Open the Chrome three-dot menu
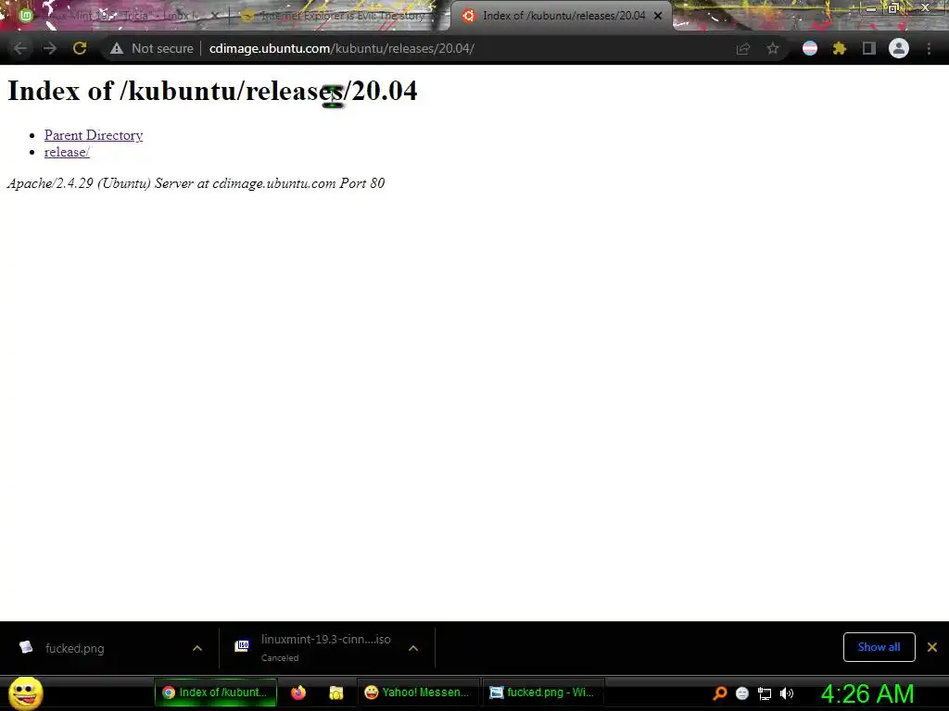The image size is (949, 711). pyautogui.click(x=929, y=48)
